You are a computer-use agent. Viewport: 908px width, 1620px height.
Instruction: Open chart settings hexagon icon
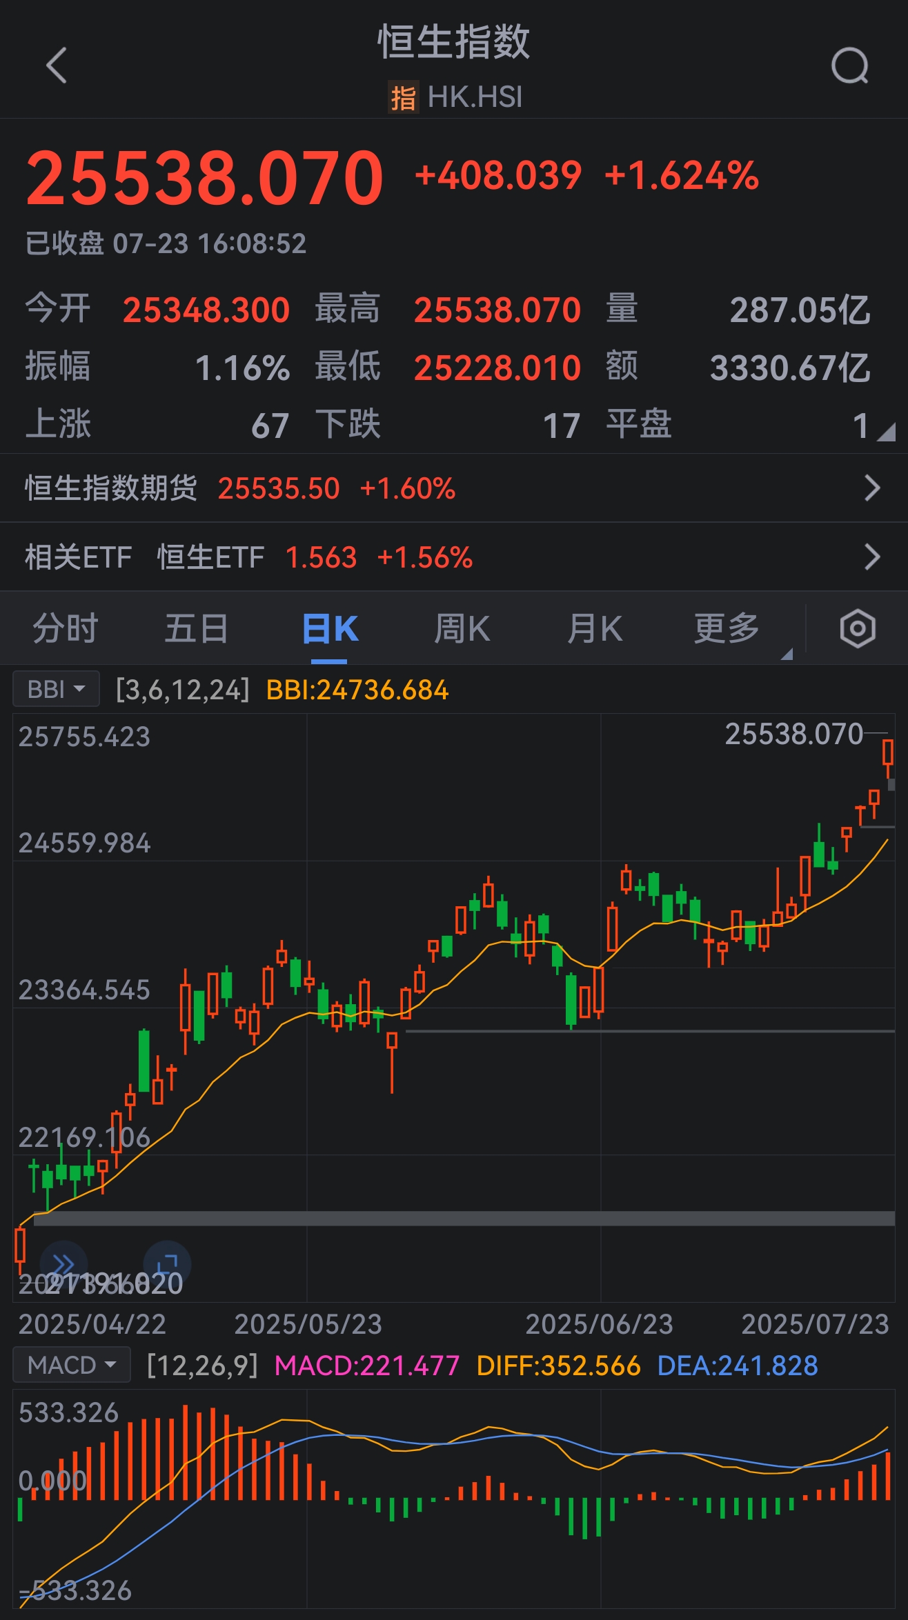(858, 628)
